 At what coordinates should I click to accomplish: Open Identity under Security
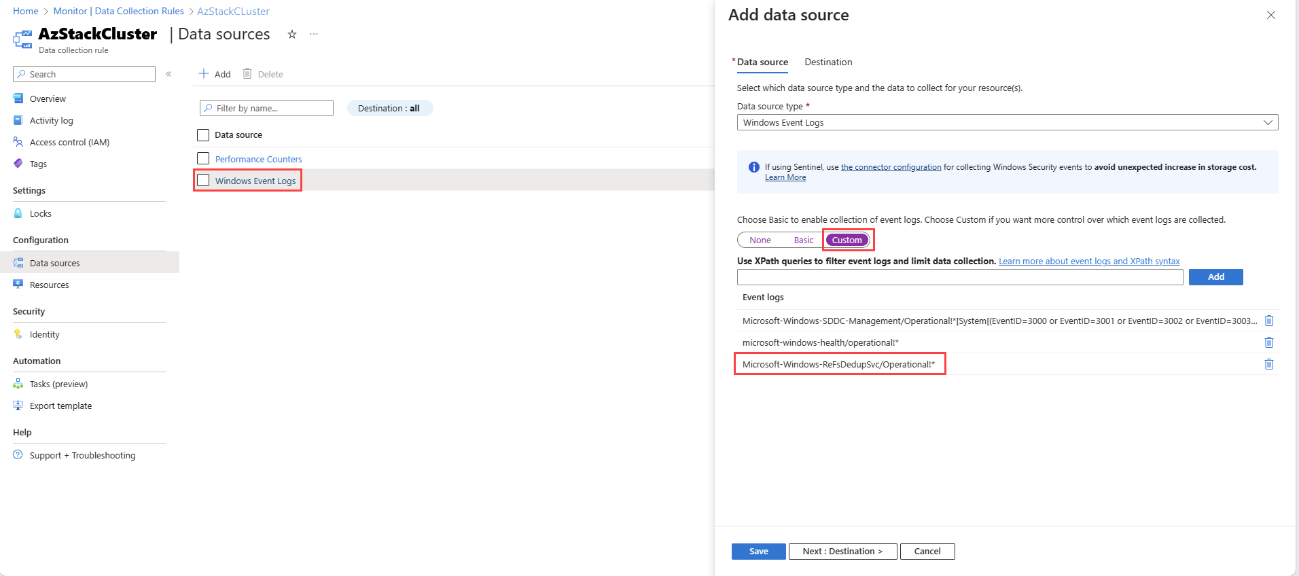pyautogui.click(x=45, y=334)
